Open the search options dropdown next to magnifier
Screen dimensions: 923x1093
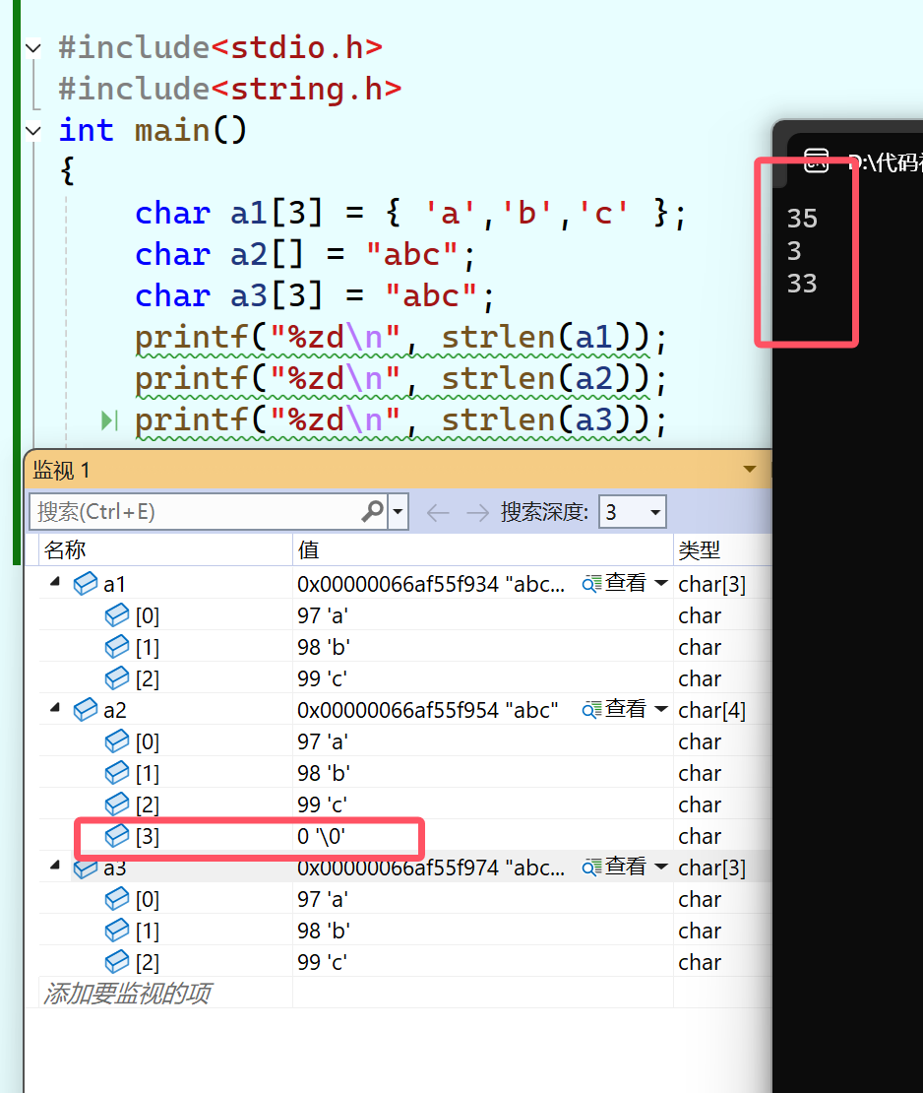pos(398,512)
